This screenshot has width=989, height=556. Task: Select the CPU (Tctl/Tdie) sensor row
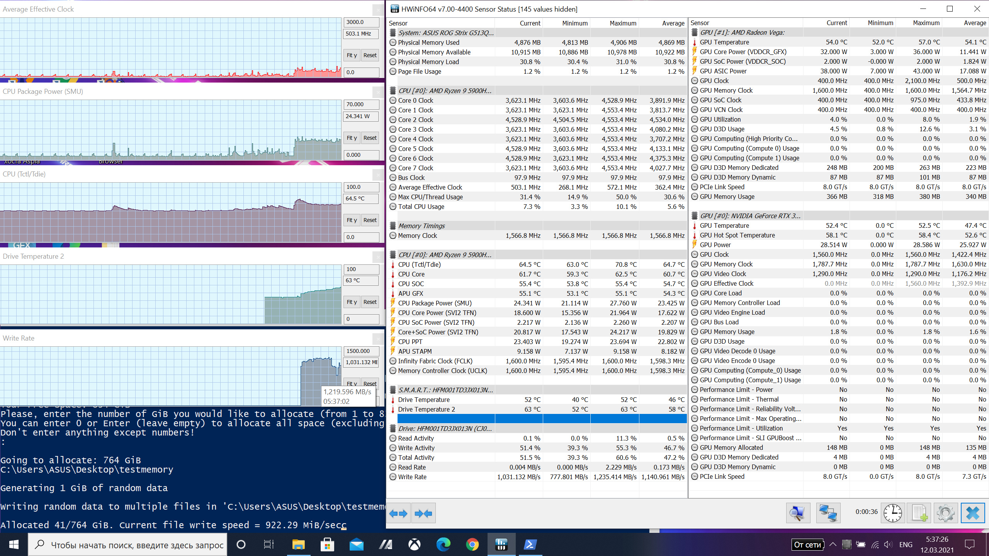[537, 264]
